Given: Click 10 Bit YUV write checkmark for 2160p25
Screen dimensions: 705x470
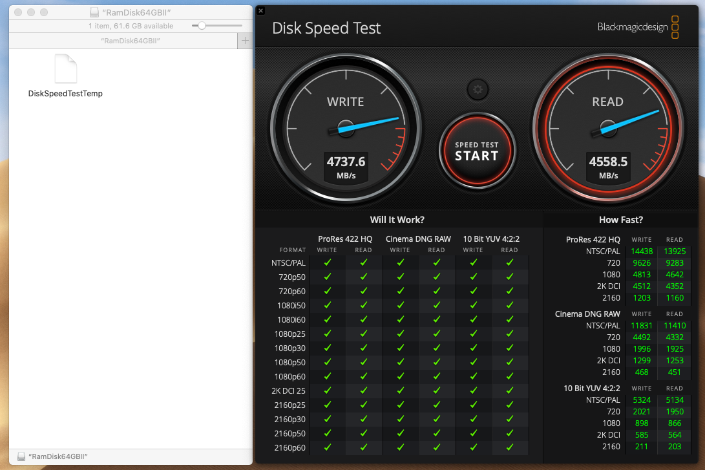Looking at the screenshot, I should 474,405.
